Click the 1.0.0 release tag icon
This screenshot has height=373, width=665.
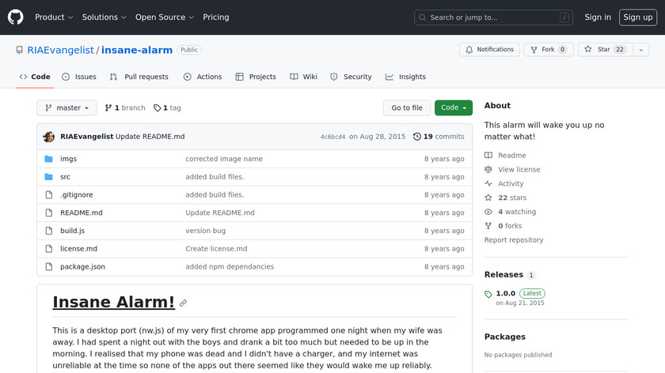click(488, 294)
